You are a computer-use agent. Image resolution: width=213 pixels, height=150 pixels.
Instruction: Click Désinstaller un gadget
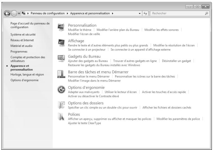click(176, 61)
